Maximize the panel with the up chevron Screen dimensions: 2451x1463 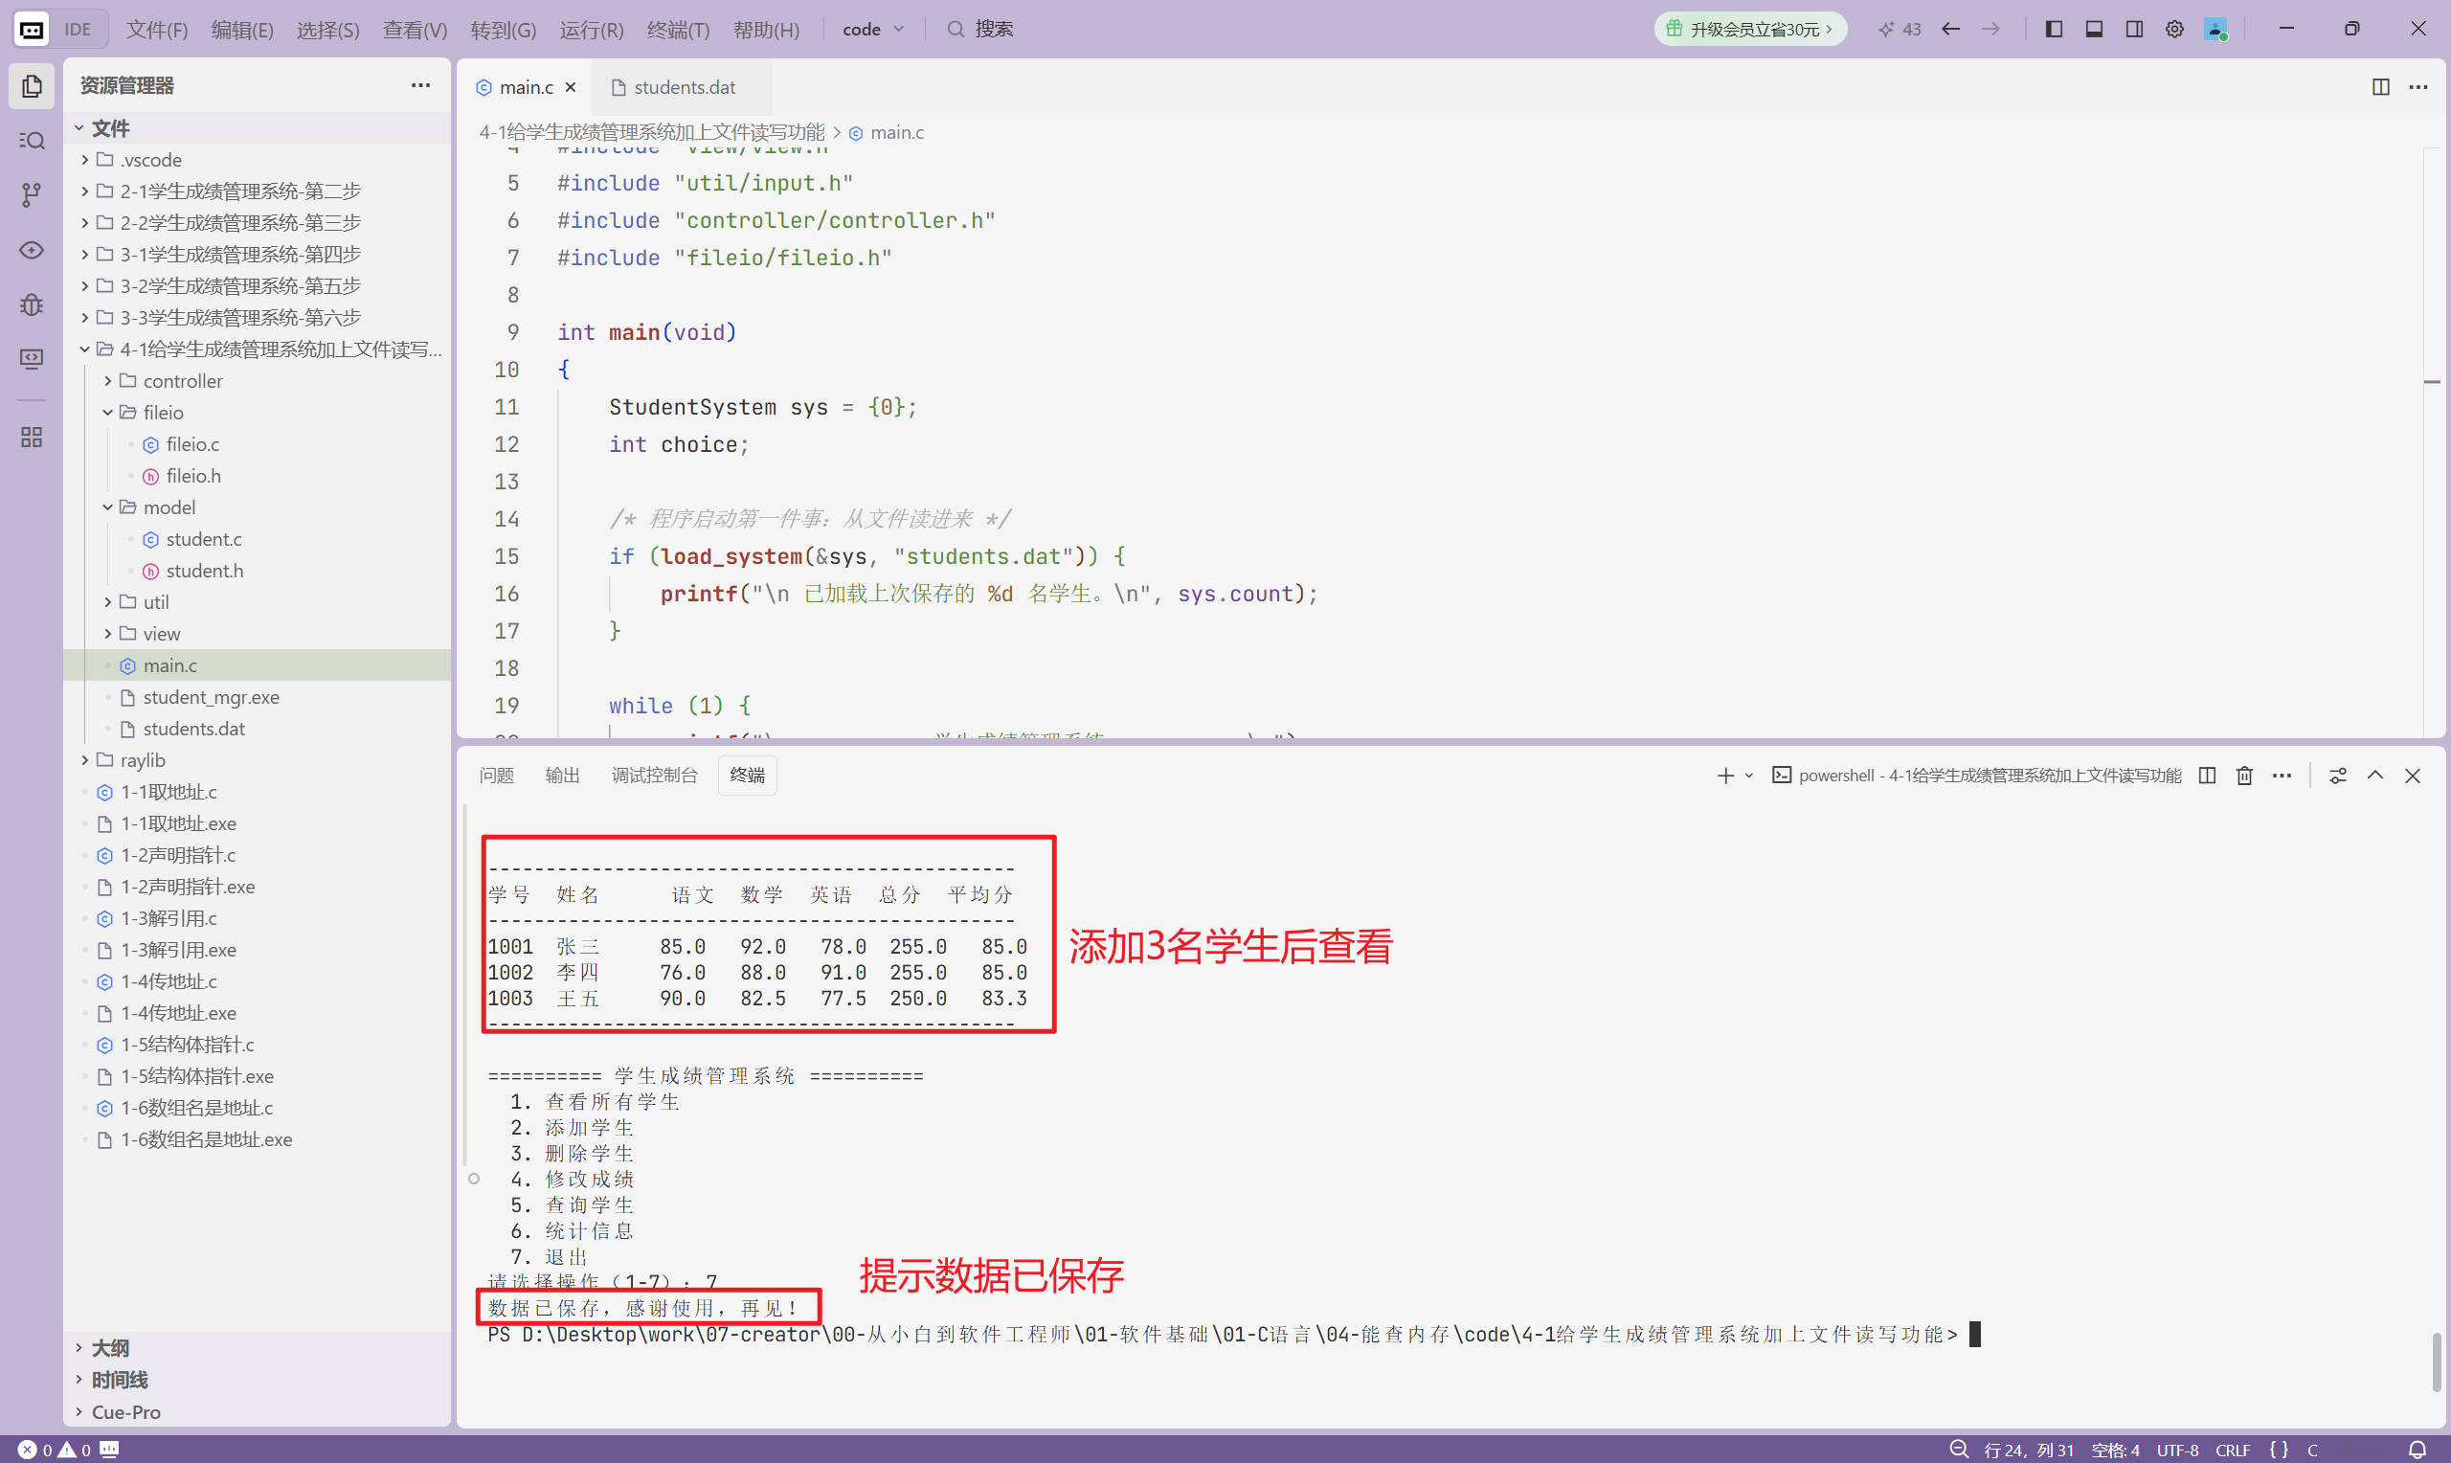point(2375,776)
